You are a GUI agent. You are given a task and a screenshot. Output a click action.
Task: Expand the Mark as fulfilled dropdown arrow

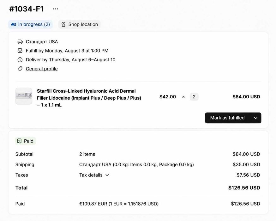[255, 118]
